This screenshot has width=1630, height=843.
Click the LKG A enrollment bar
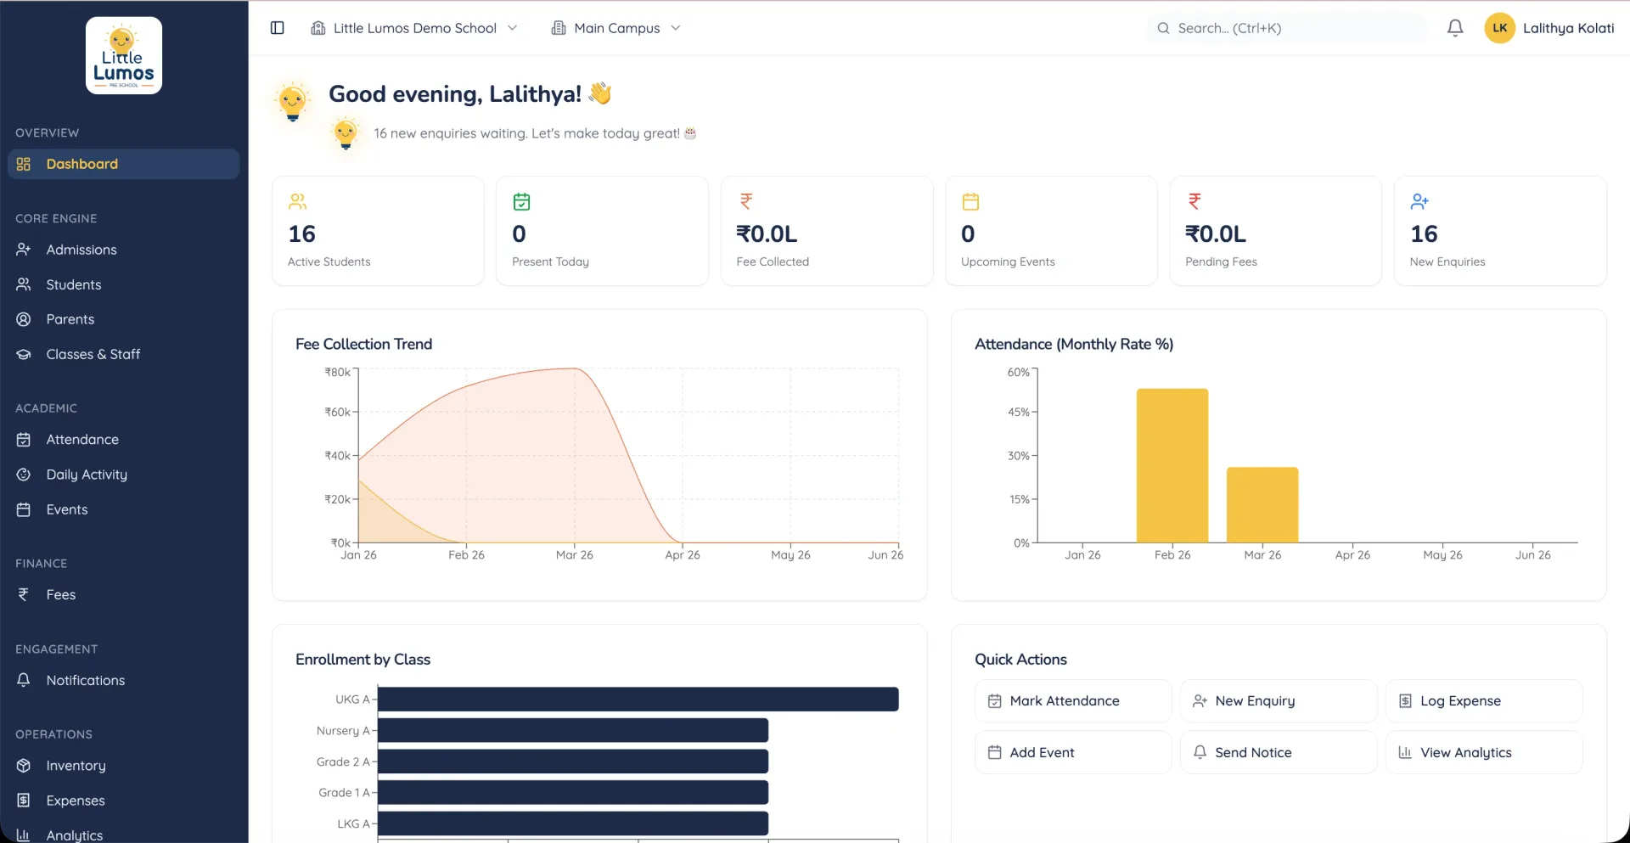tap(573, 823)
